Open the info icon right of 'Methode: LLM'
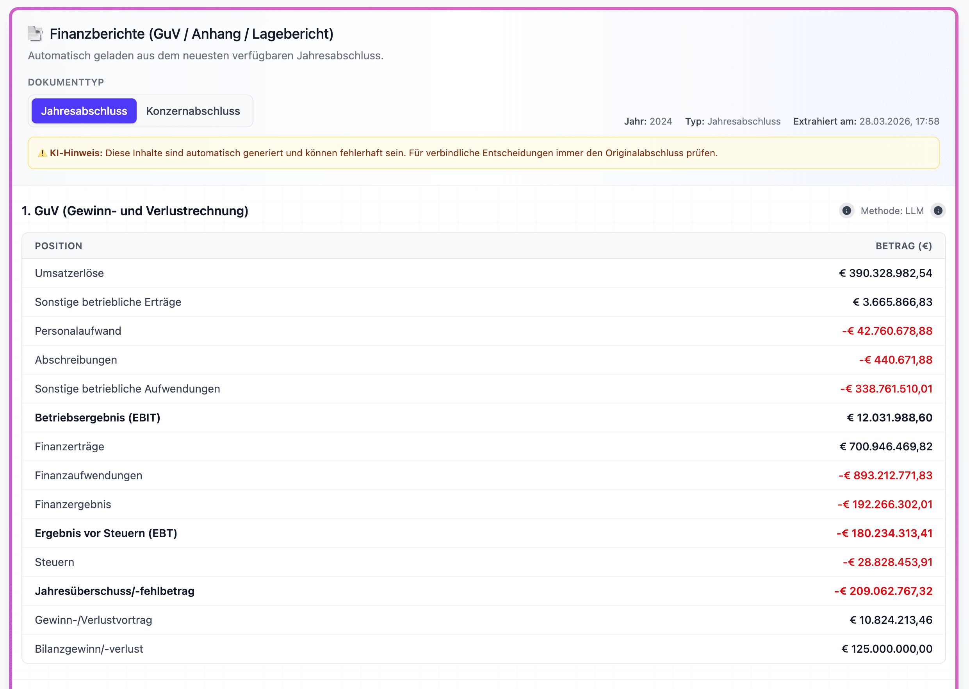 938,211
